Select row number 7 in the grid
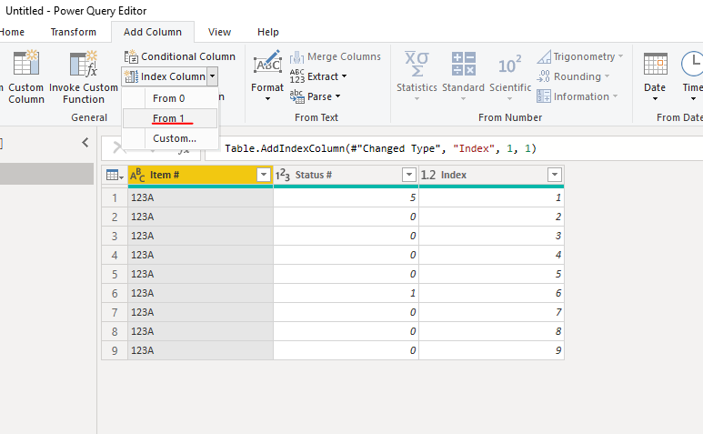Screen dimensions: 703x434 pos(115,312)
